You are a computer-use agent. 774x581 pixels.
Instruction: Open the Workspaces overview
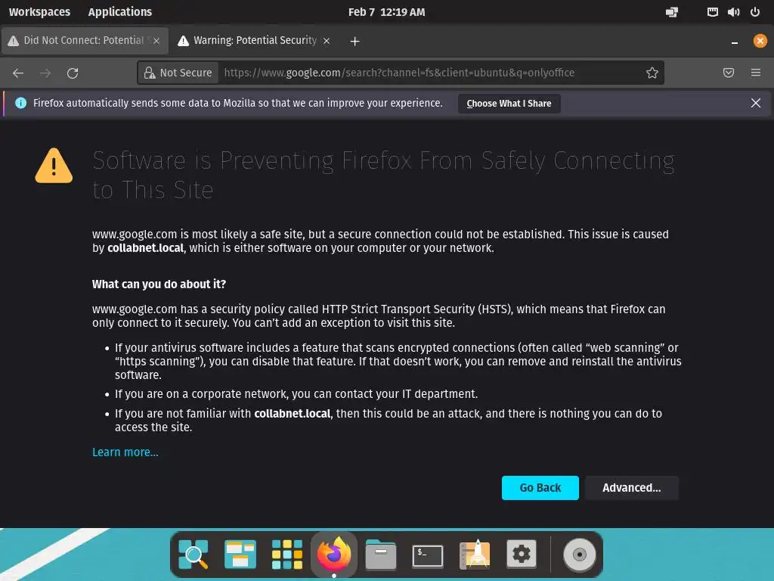pyautogui.click(x=39, y=12)
